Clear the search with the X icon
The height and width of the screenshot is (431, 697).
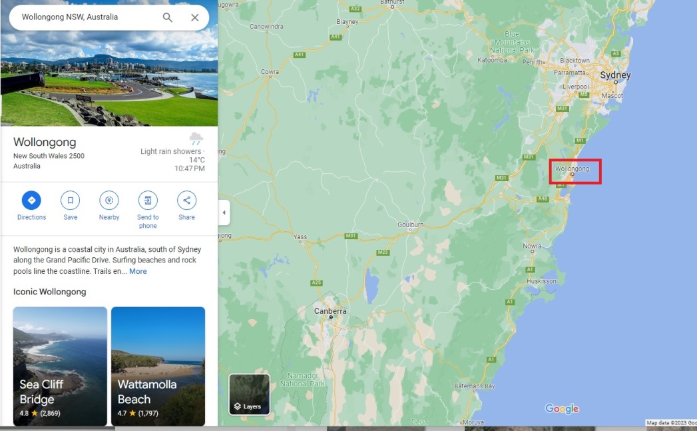pos(194,17)
